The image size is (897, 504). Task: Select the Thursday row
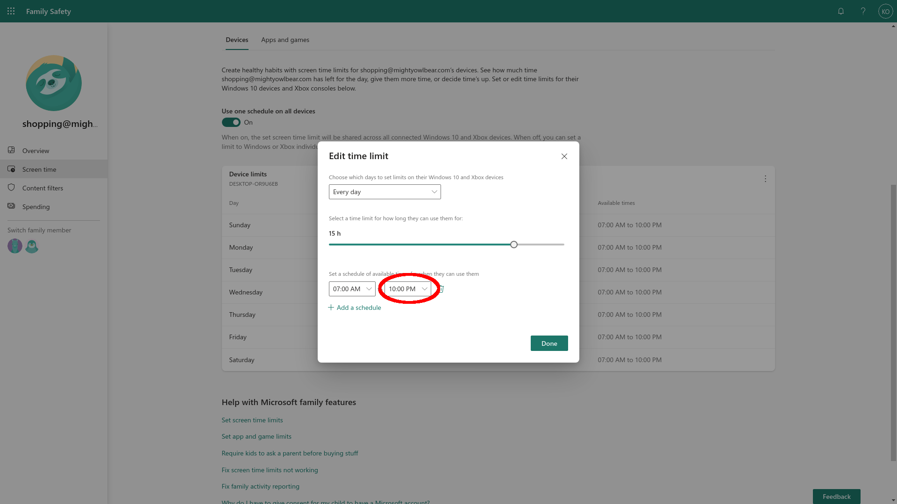pos(498,315)
